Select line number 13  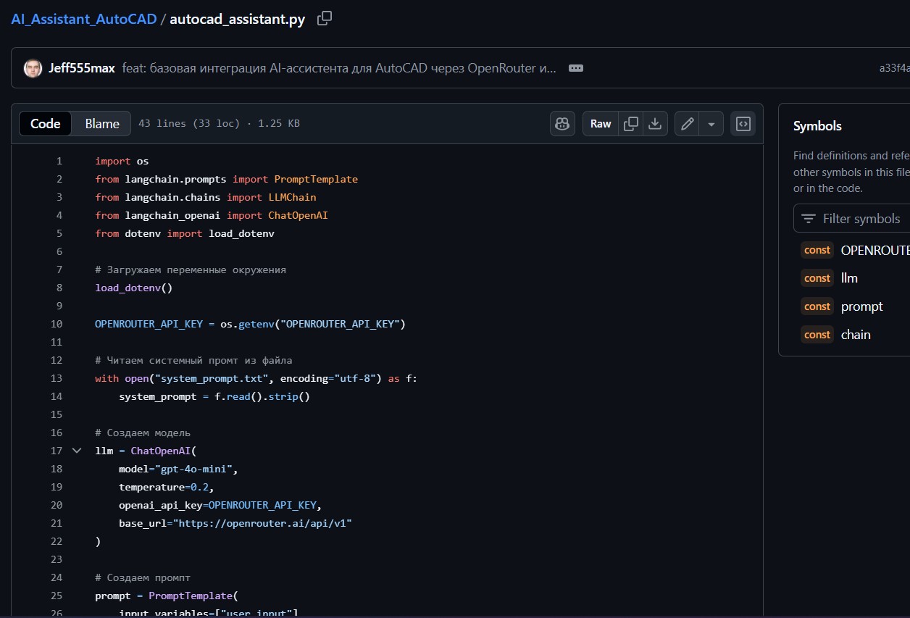click(x=57, y=378)
